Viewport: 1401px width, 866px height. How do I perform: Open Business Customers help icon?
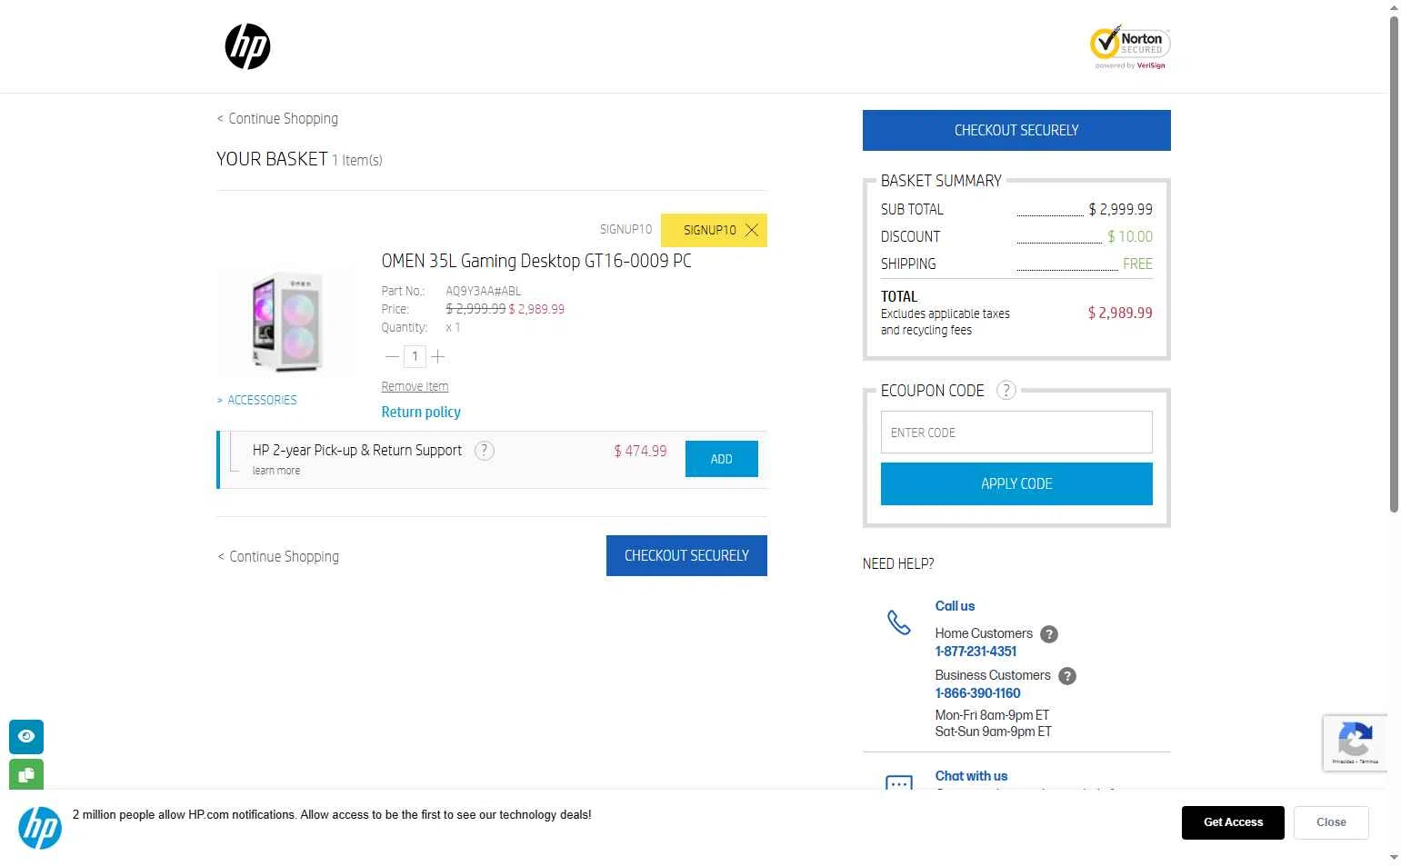point(1067,676)
